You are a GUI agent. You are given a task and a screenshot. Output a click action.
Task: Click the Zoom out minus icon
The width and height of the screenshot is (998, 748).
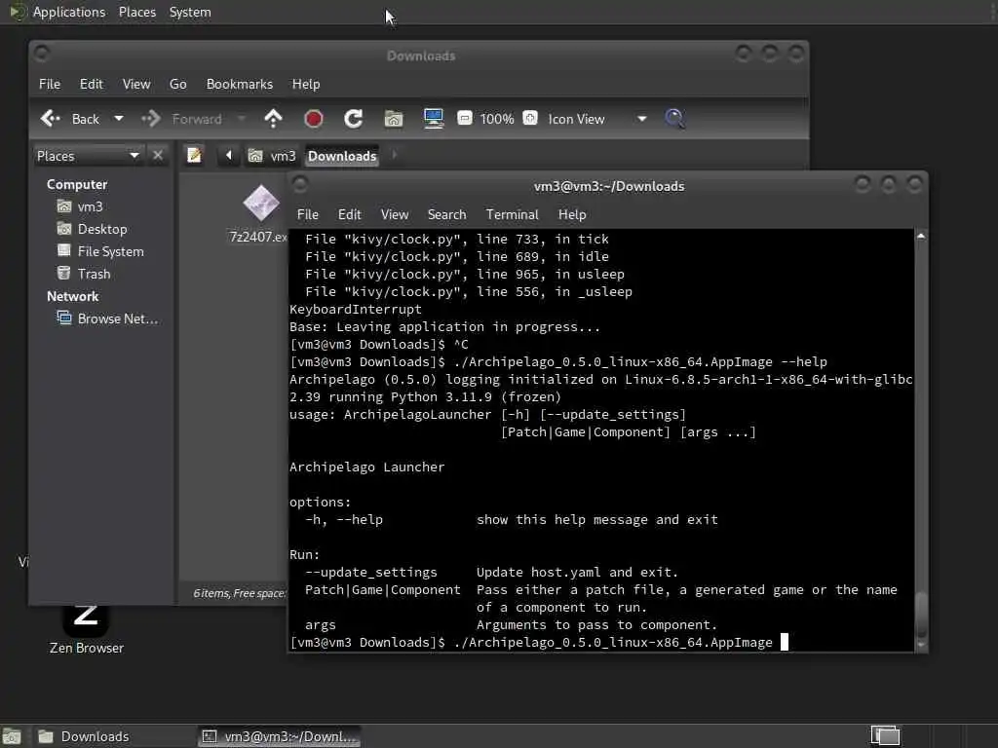(465, 118)
